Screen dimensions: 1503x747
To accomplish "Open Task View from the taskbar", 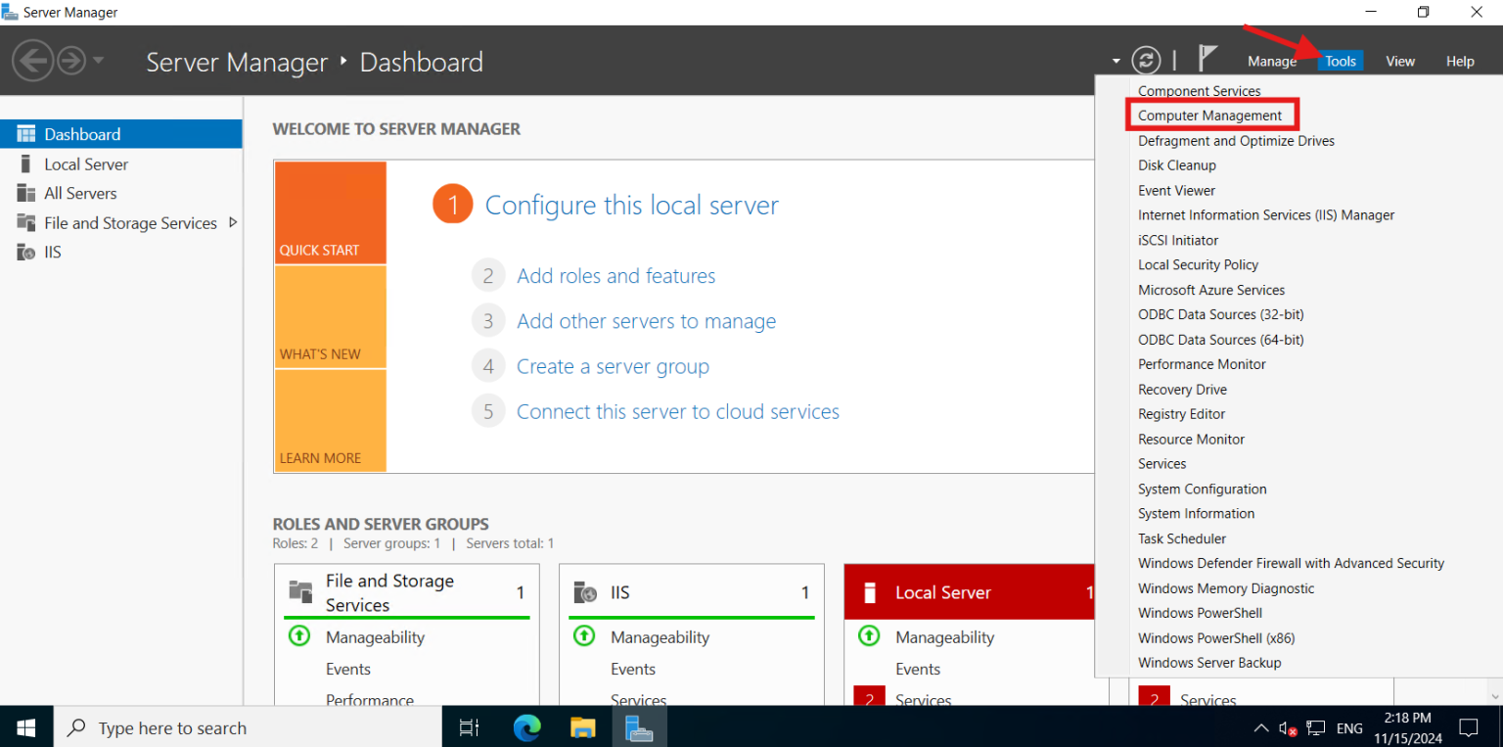I will [x=470, y=727].
